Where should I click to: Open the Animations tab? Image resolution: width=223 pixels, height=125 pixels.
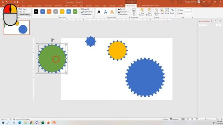click(x=49, y=6)
